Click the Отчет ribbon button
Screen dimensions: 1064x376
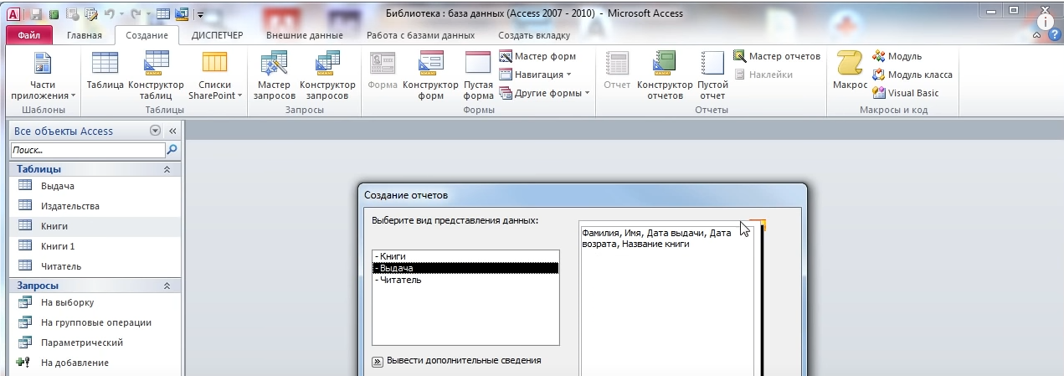617,71
